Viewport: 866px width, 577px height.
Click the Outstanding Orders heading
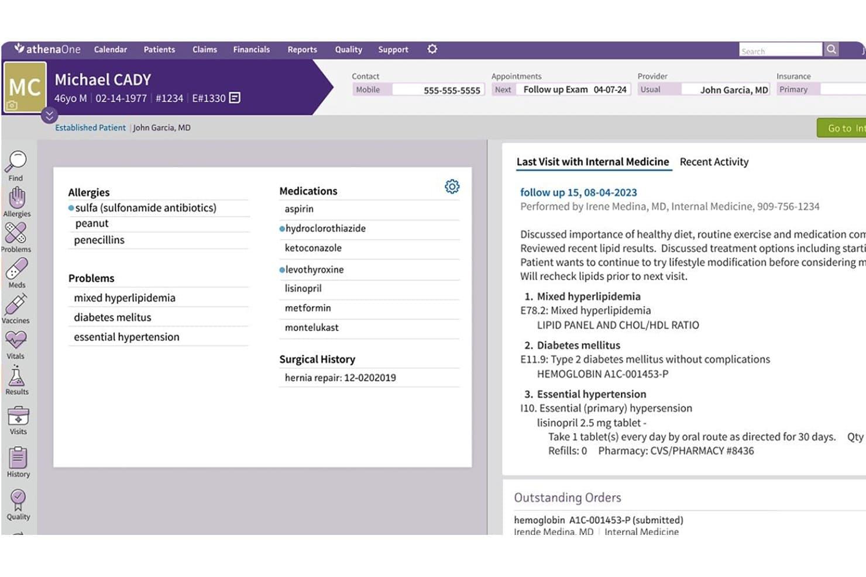[568, 497]
